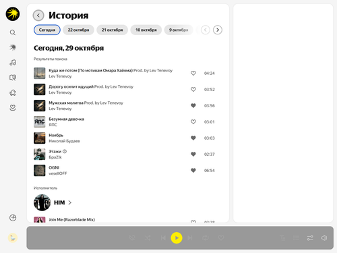Unlike track Мужская молитва

[193, 105]
